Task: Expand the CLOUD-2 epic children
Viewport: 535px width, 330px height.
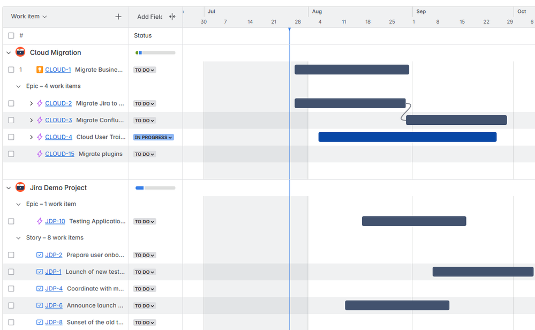Action: tap(31, 103)
